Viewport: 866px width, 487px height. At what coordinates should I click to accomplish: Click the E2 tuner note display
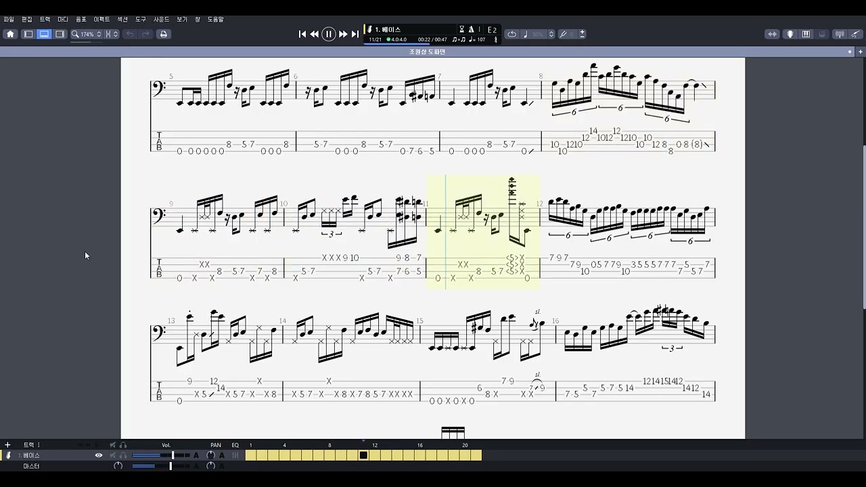click(x=492, y=30)
